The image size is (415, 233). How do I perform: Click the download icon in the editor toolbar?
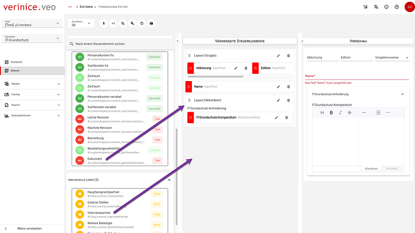coord(103,23)
